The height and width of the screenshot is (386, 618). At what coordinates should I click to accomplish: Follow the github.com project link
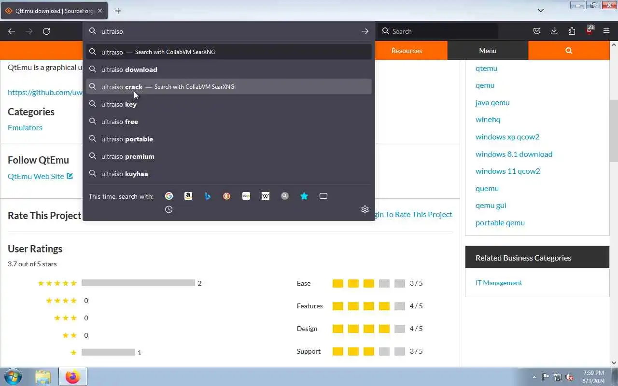(45, 92)
